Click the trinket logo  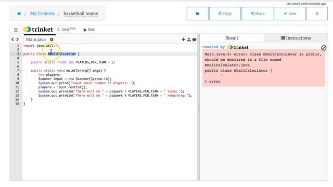[x=38, y=30]
